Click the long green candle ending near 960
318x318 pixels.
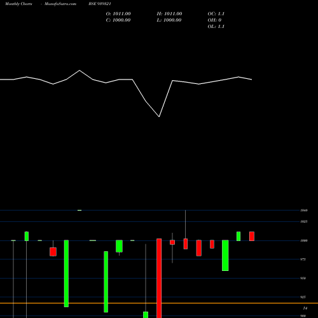coord(225,256)
